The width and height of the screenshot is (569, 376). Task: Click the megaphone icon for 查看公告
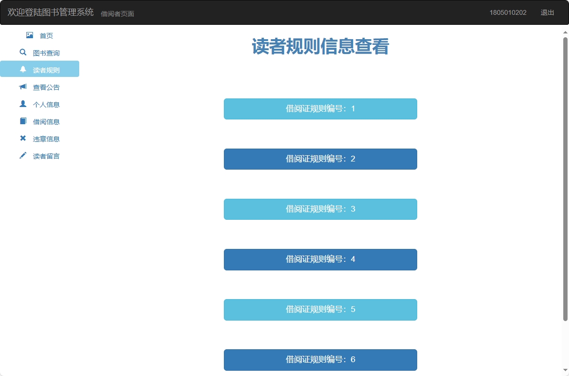[22, 86]
